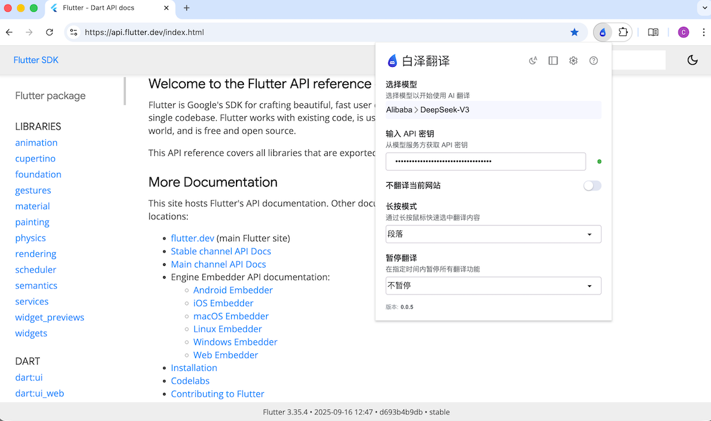Click the browser forward arrow

click(x=29, y=32)
